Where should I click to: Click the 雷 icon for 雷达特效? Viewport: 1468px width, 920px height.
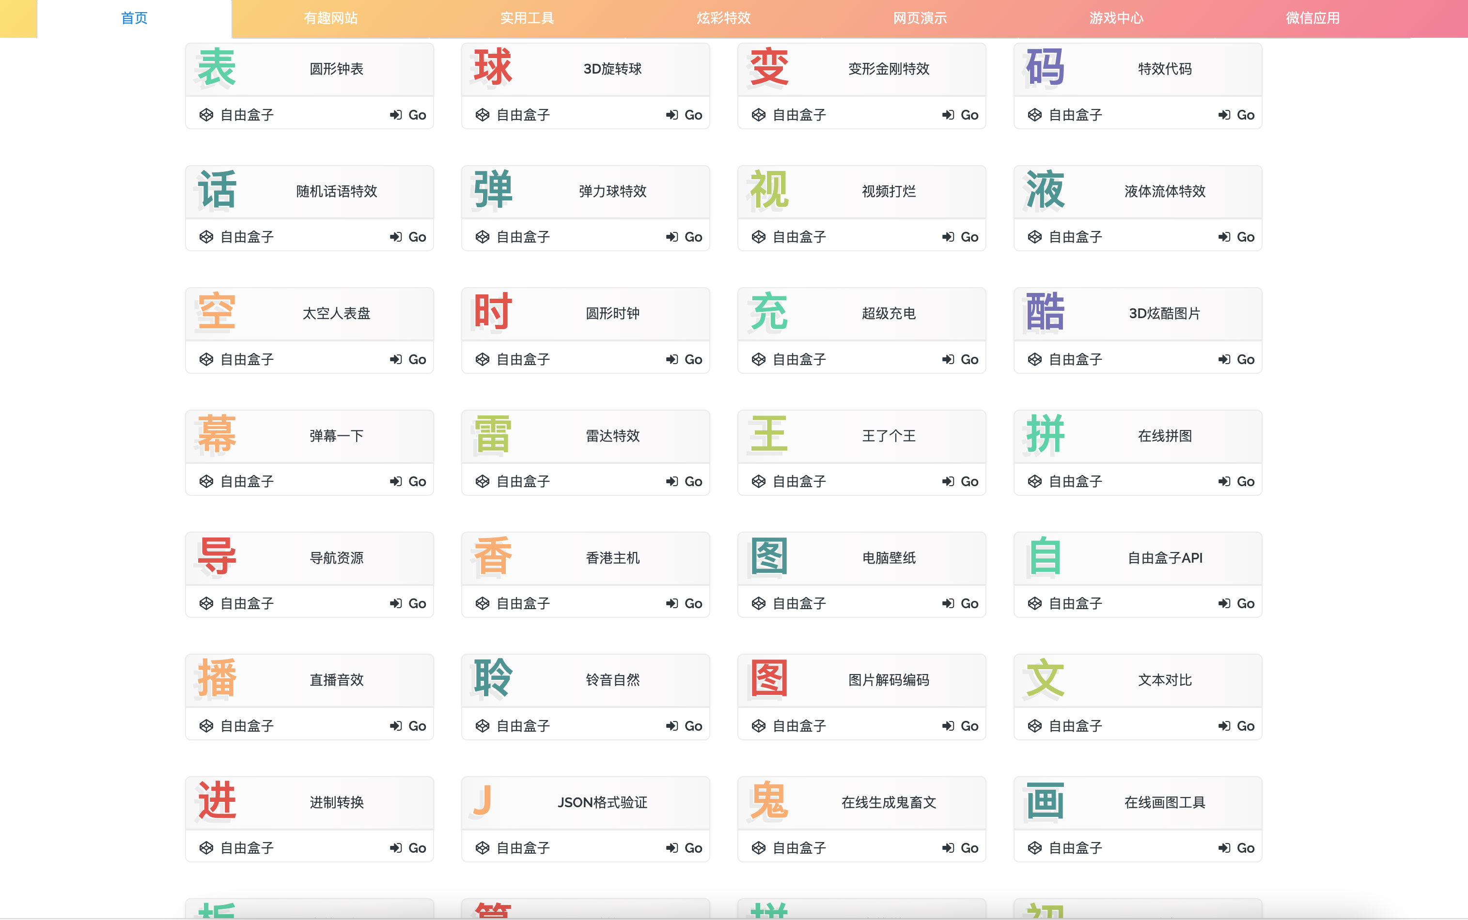493,434
